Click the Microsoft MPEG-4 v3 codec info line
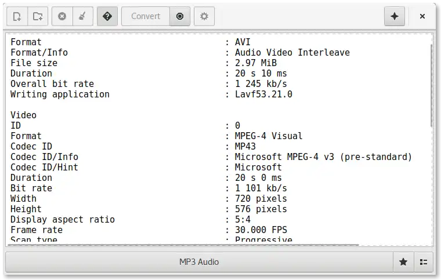Screen dimensions: 441x280 (x=323, y=157)
